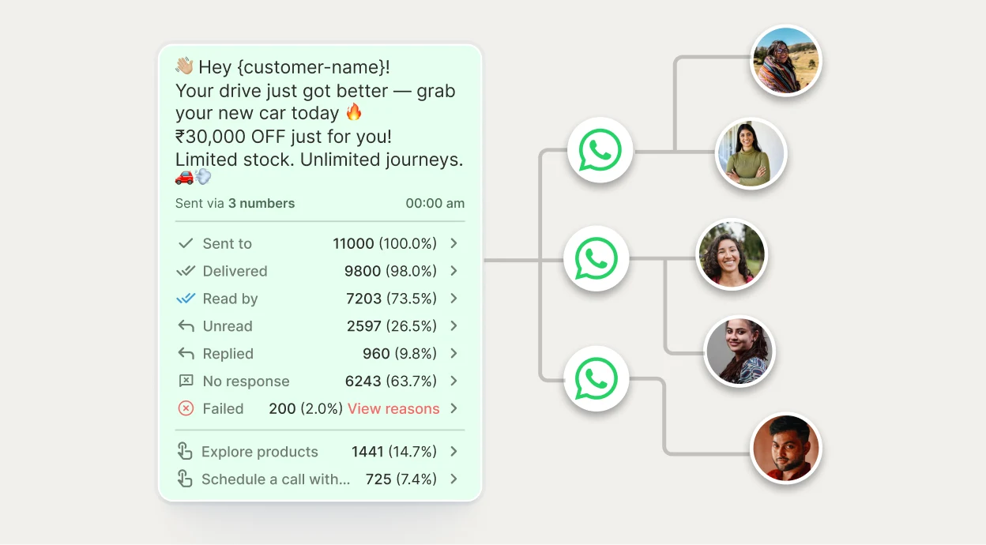
Task: Expand the Replied row chevron
Action: pos(454,354)
